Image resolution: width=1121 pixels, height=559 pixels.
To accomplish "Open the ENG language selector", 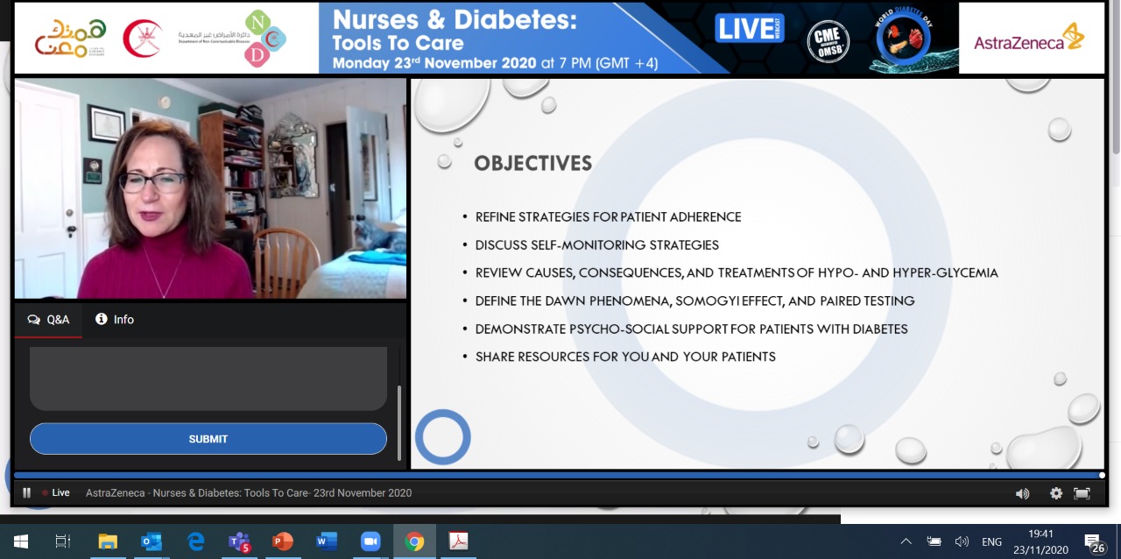I will (991, 541).
